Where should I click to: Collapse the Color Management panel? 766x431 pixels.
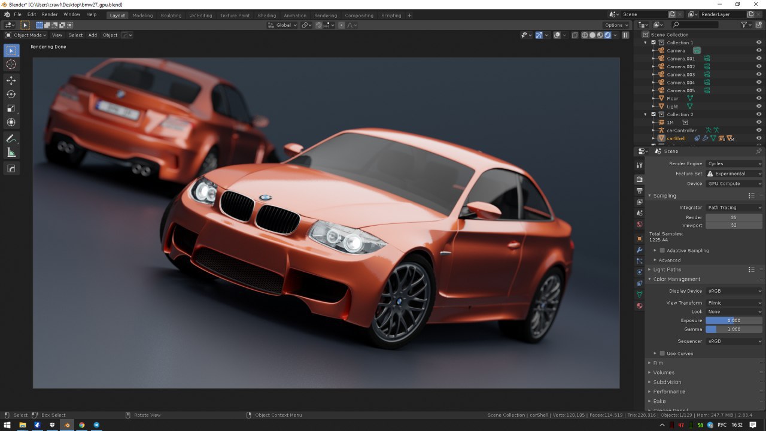coord(676,279)
